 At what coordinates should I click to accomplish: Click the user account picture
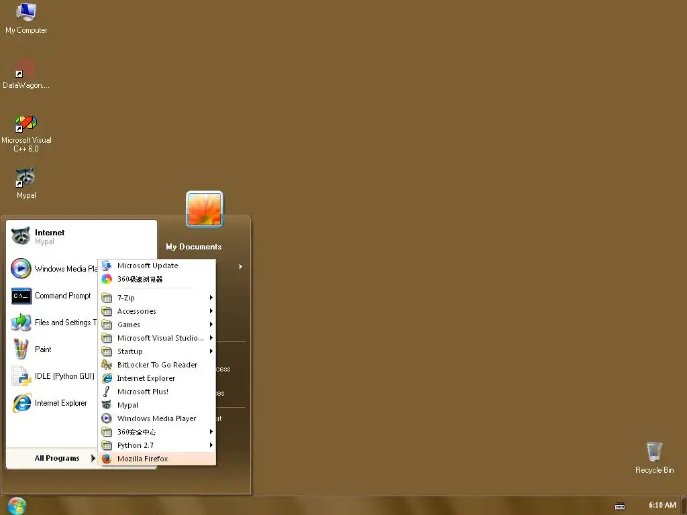click(x=205, y=209)
